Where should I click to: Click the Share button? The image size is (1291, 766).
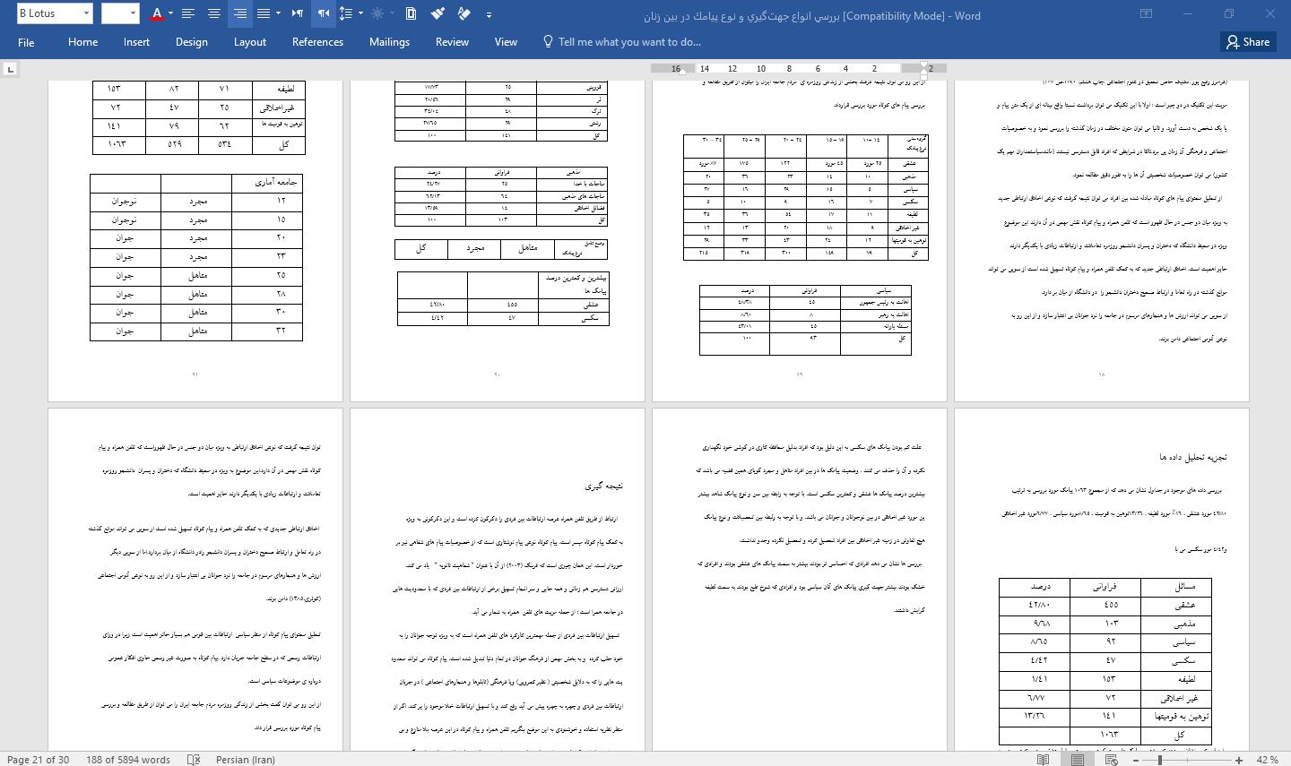pos(1248,42)
